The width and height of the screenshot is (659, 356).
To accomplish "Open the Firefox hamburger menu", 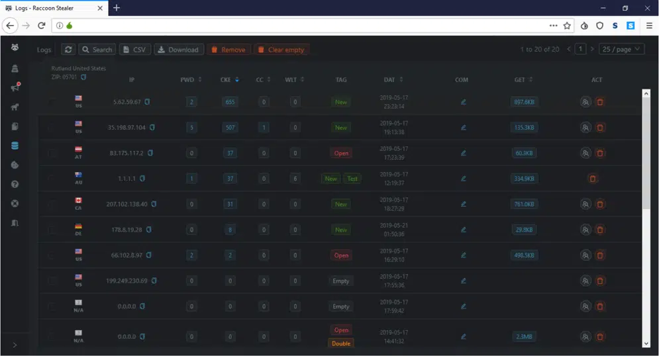I will point(649,26).
